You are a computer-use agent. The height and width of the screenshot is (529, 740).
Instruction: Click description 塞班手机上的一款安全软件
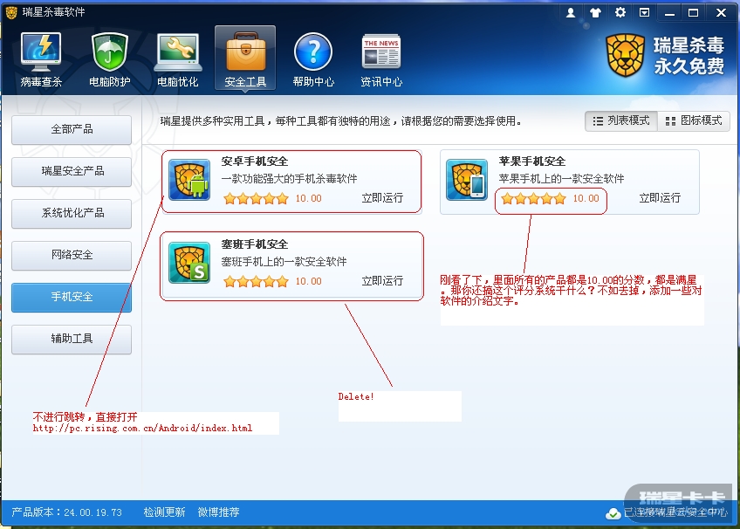[x=284, y=262]
